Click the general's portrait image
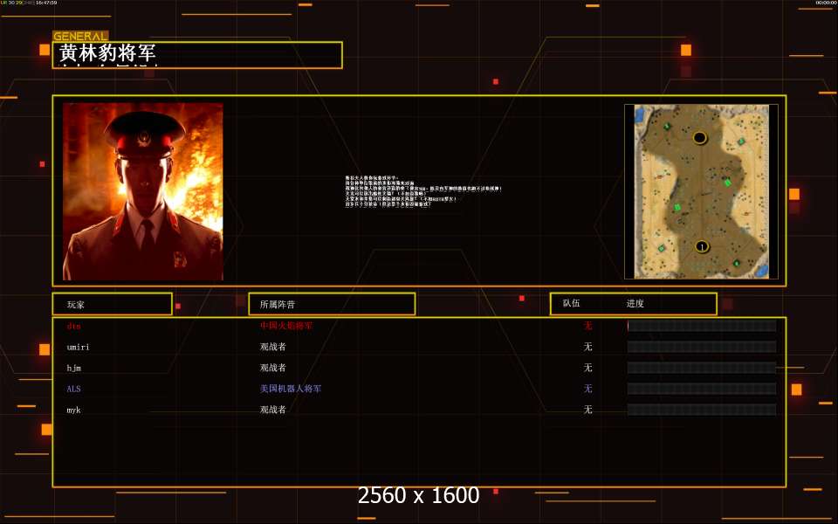 click(142, 191)
